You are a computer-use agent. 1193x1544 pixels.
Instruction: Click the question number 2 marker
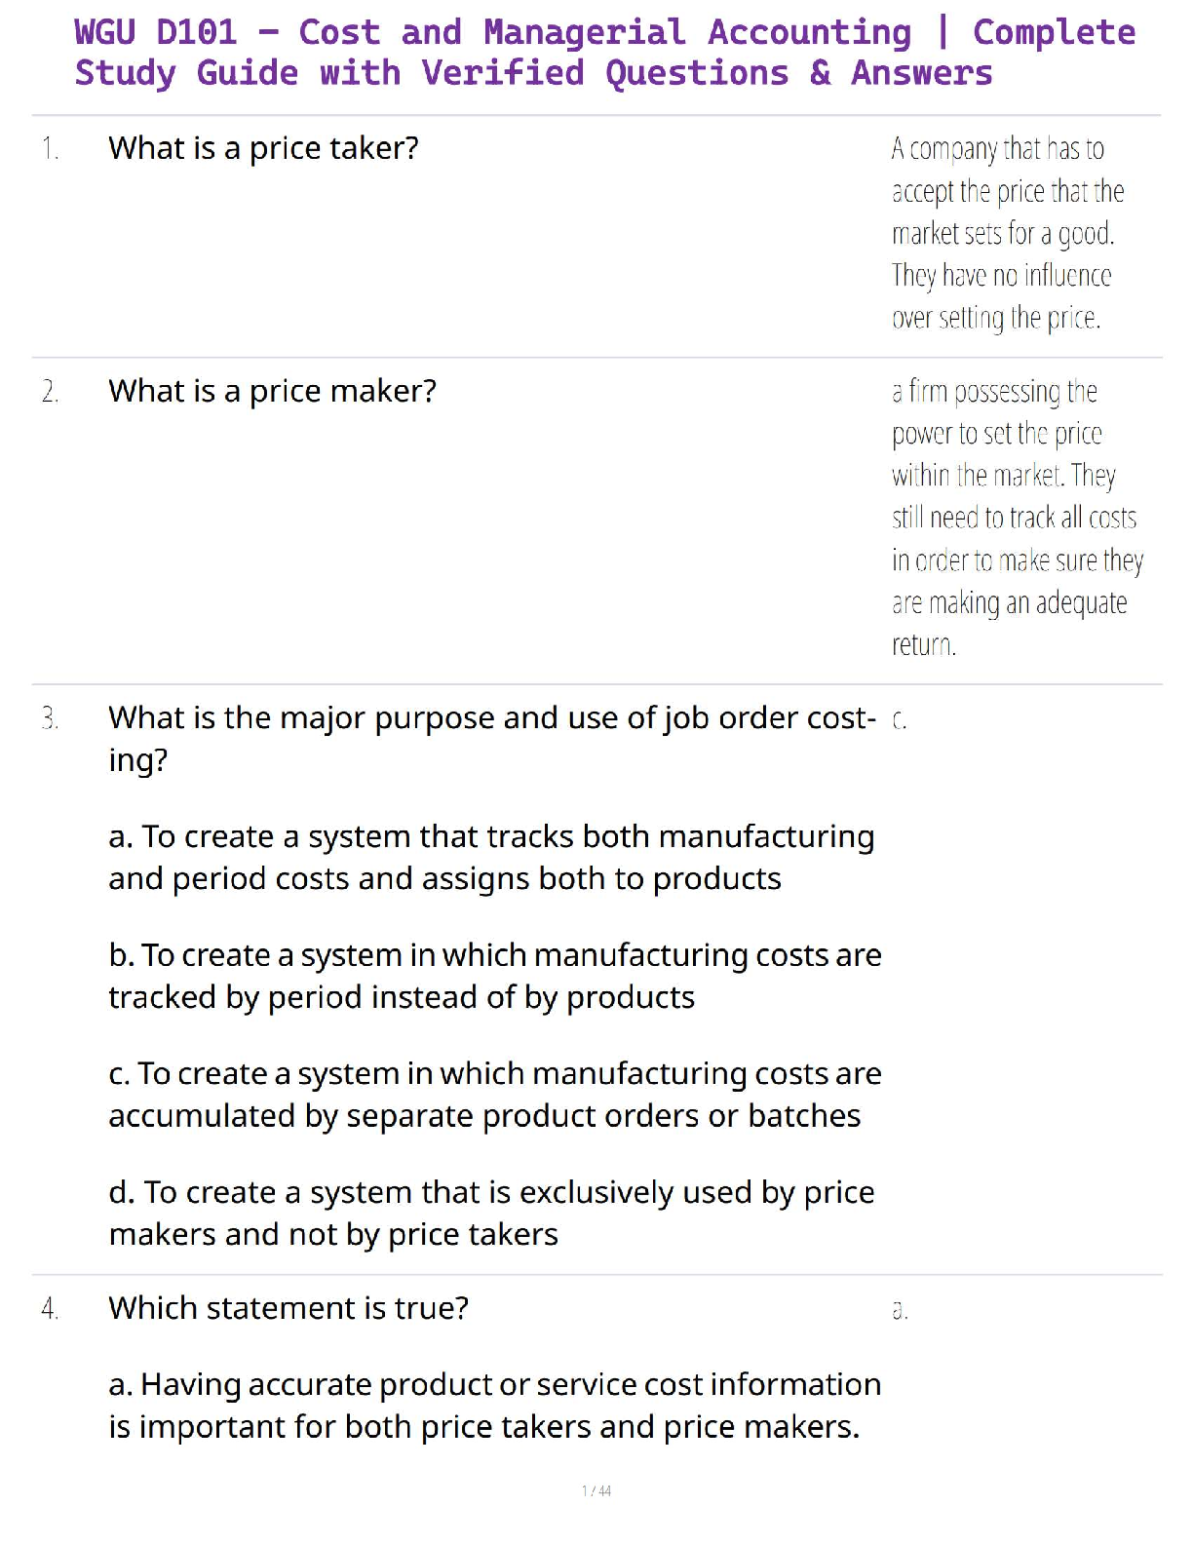(x=50, y=392)
